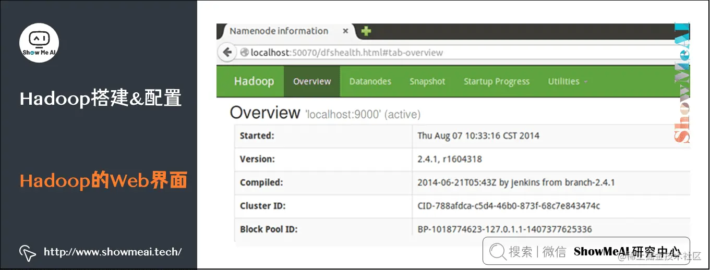Viewport: 710px width, 270px height.
Task: Open the Snapshot tab
Action: point(427,81)
